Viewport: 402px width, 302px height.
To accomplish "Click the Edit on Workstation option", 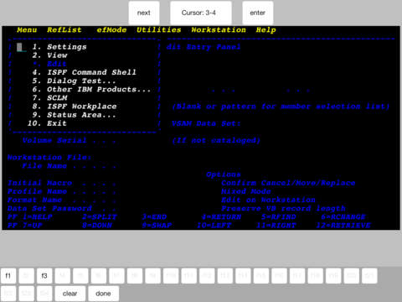I will coord(268,200).
